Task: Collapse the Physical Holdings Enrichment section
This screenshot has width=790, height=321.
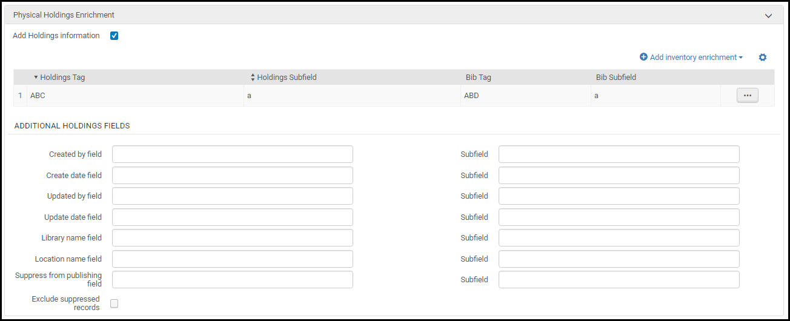Action: coord(768,15)
